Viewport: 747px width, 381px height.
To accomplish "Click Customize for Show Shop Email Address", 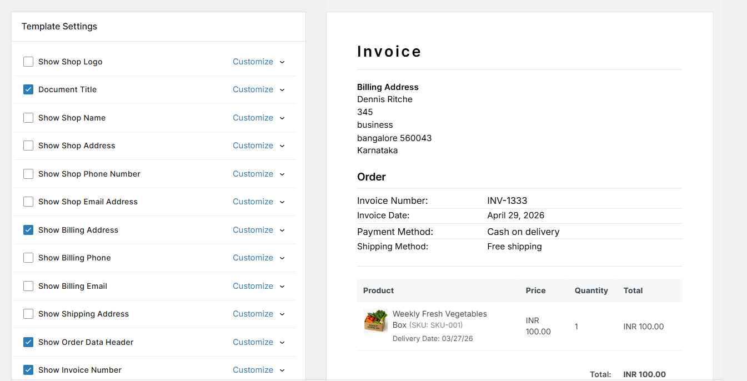I will [253, 202].
